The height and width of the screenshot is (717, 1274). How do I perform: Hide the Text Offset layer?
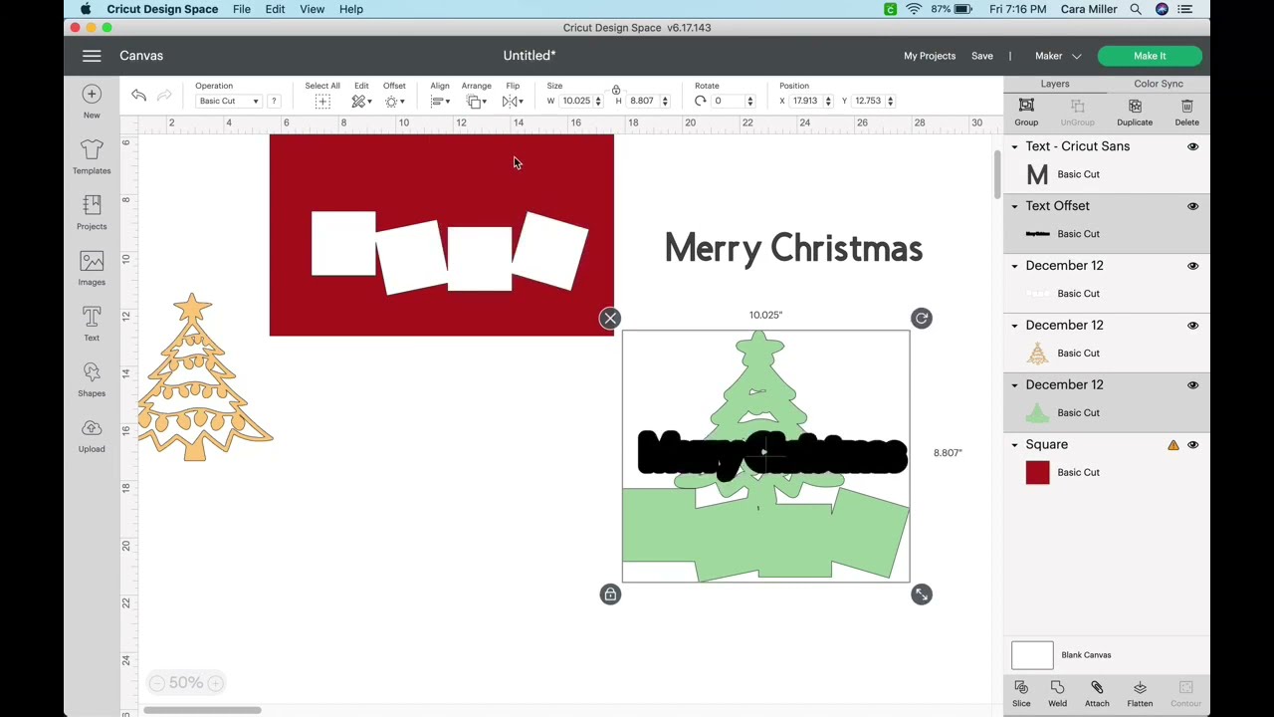tap(1192, 206)
